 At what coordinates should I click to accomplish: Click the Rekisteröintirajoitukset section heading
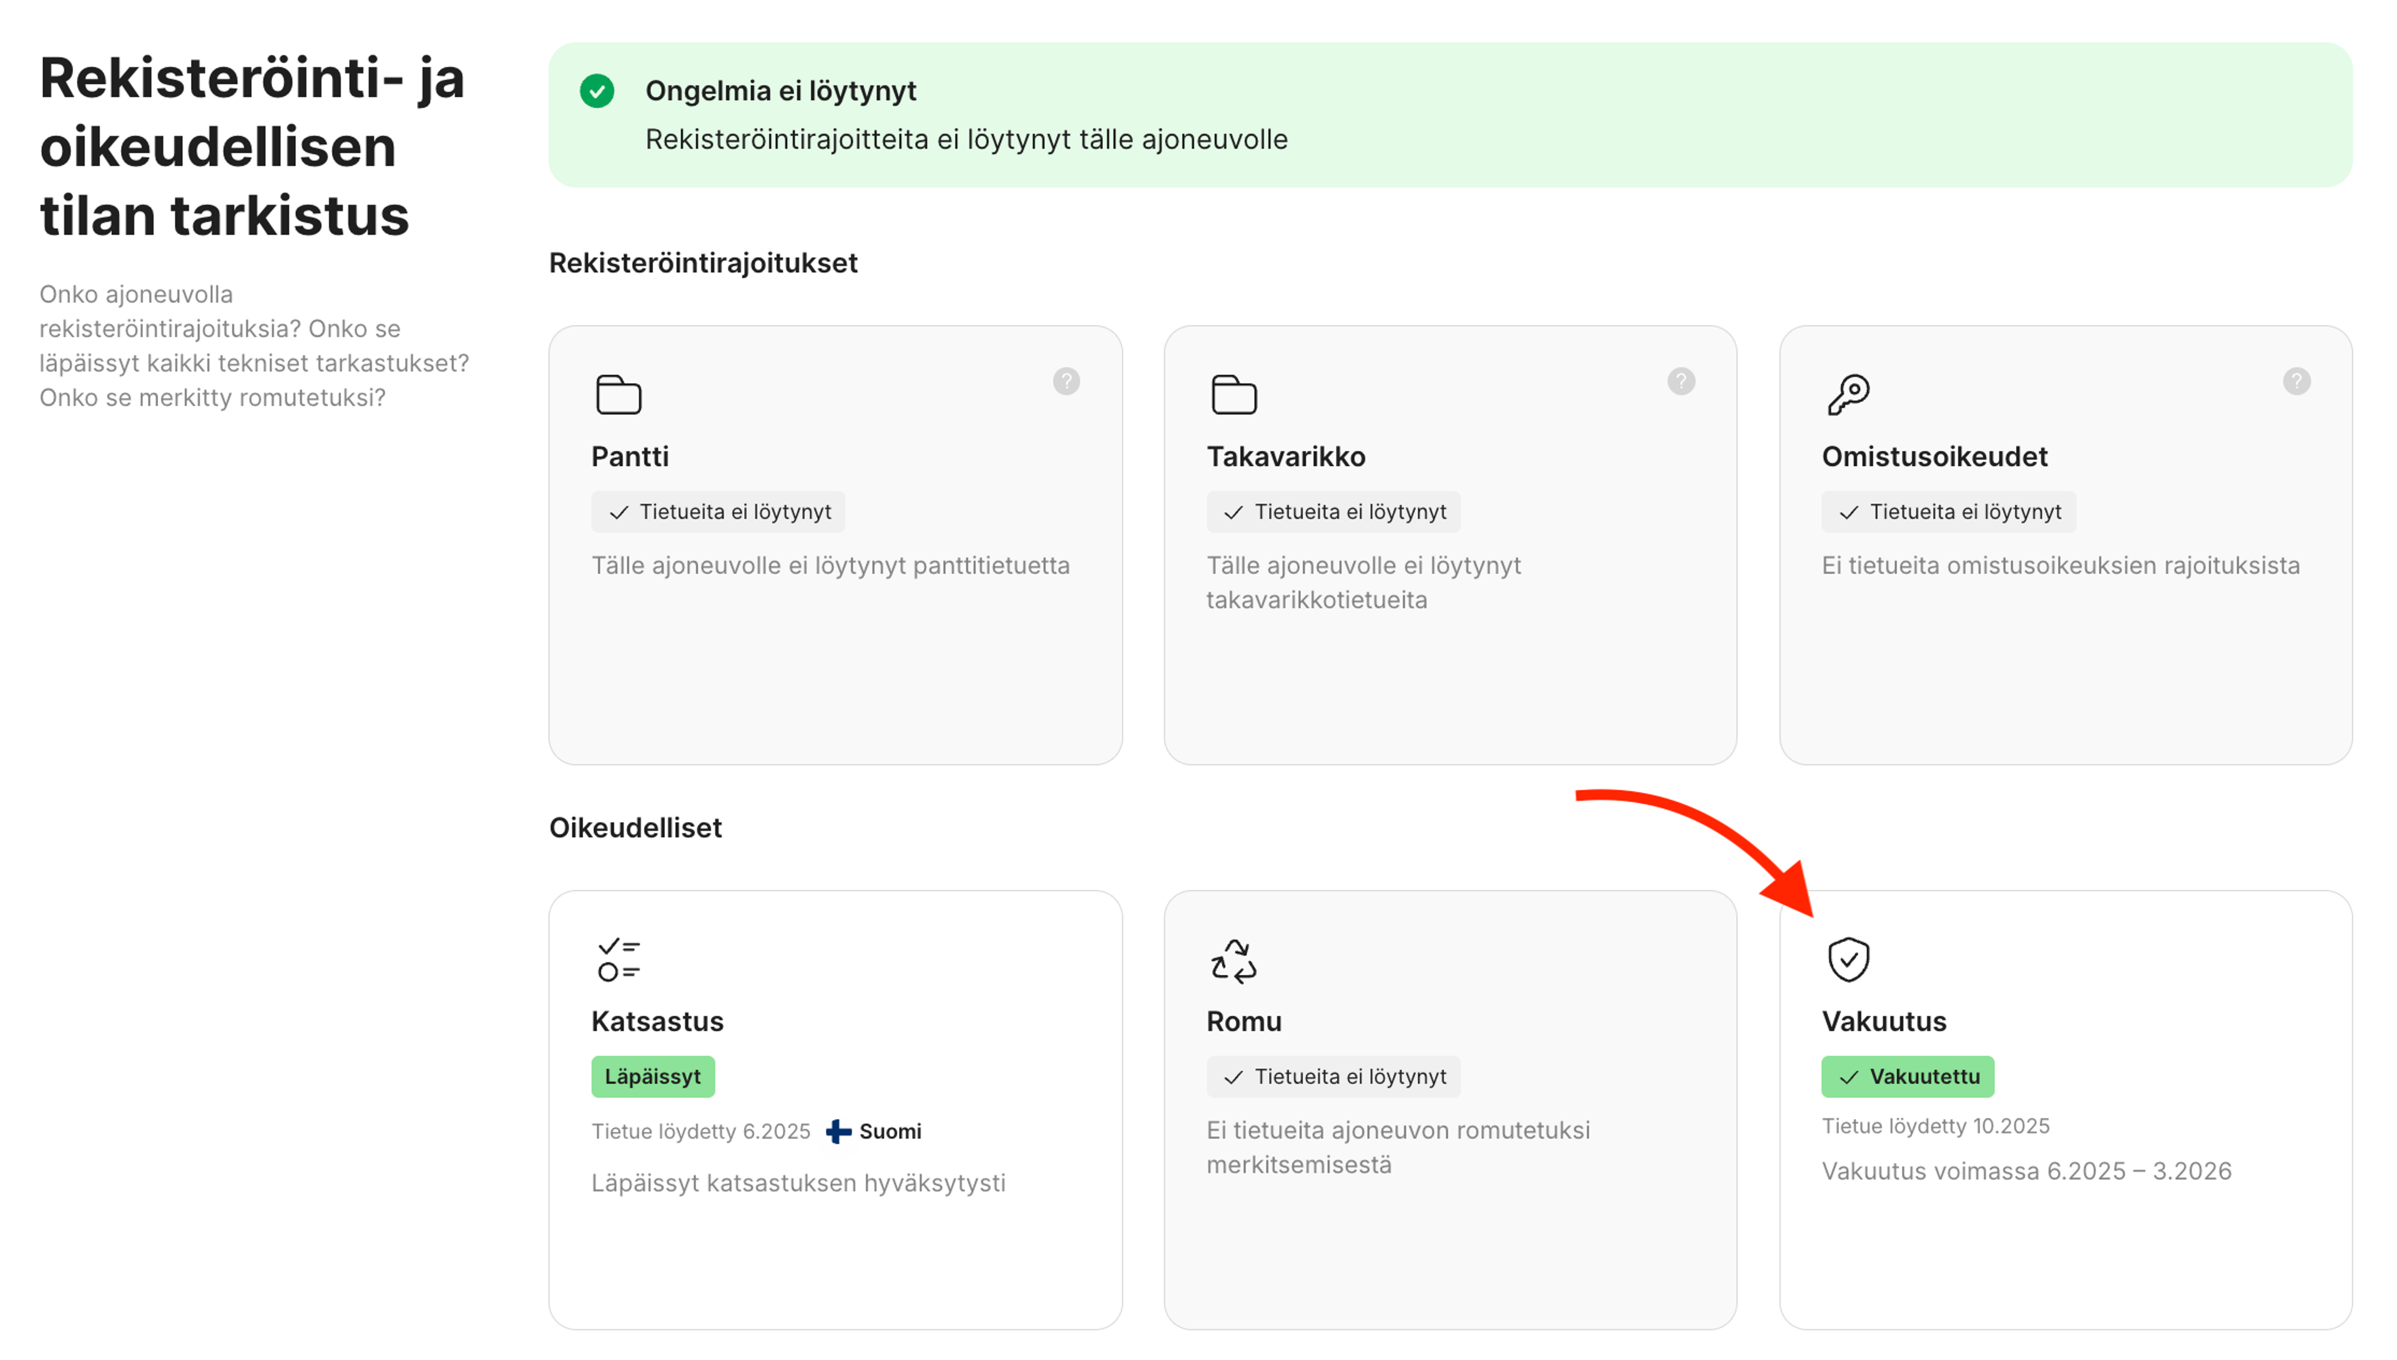point(702,263)
